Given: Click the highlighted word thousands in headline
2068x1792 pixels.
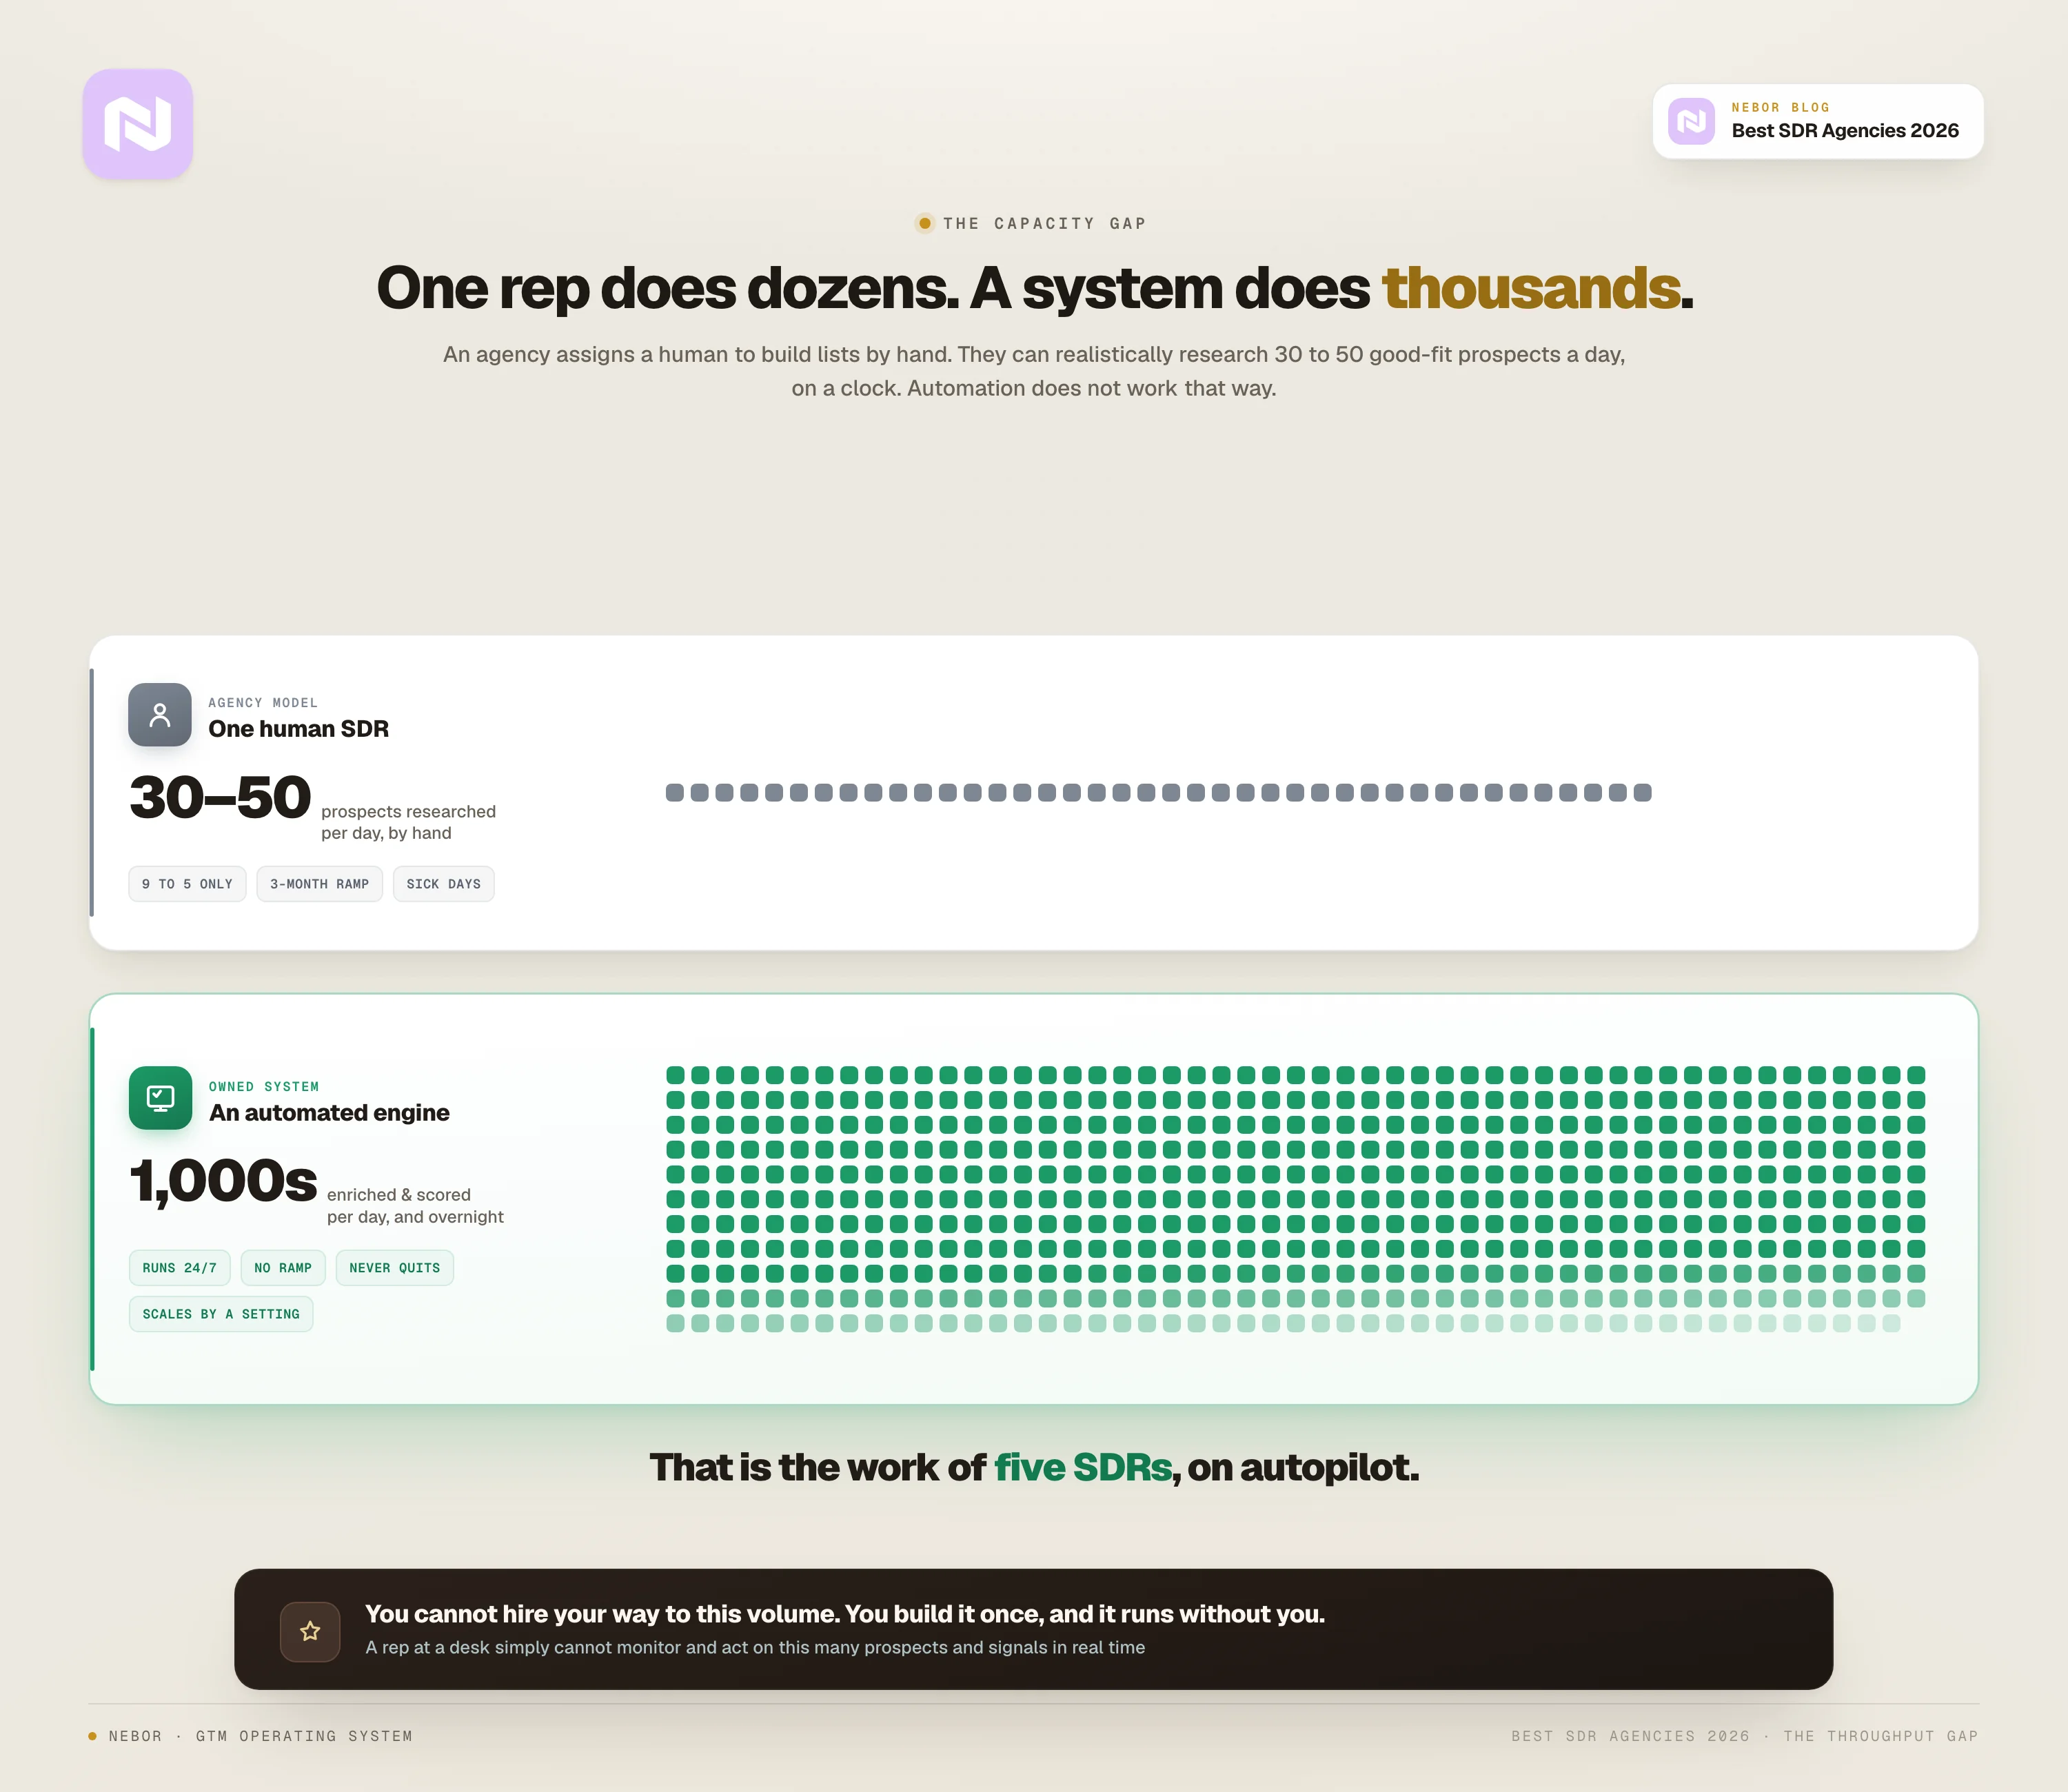Looking at the screenshot, I should pos(1530,288).
